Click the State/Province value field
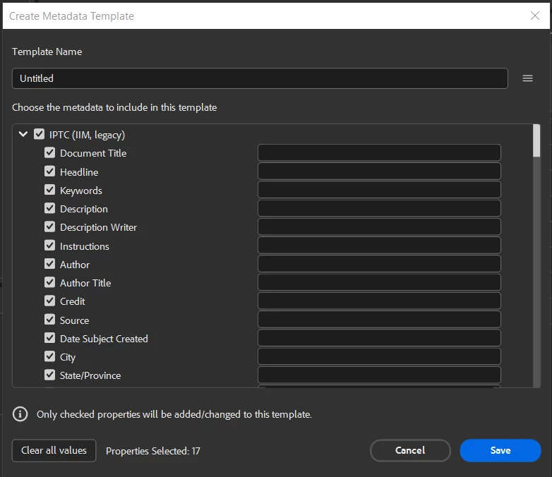The width and height of the screenshot is (552, 477). pyautogui.click(x=379, y=375)
